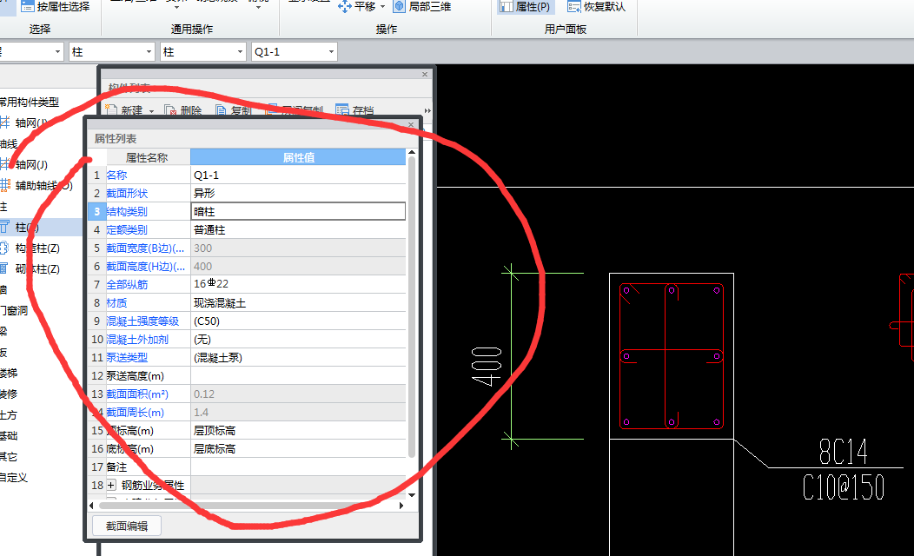Click the 混凝土强度等级 value (C50)
This screenshot has height=556, width=914.
coord(298,321)
